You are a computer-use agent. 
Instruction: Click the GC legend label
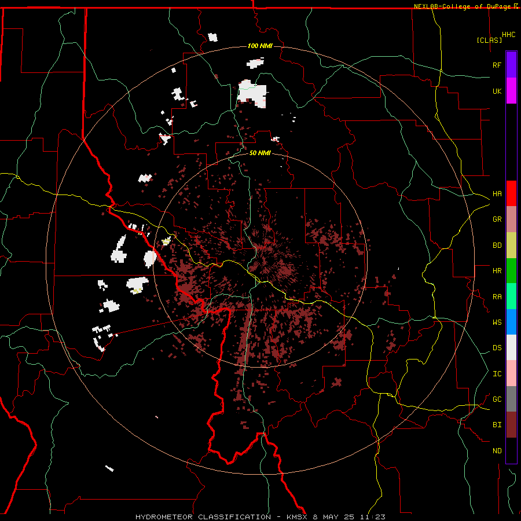(x=497, y=399)
